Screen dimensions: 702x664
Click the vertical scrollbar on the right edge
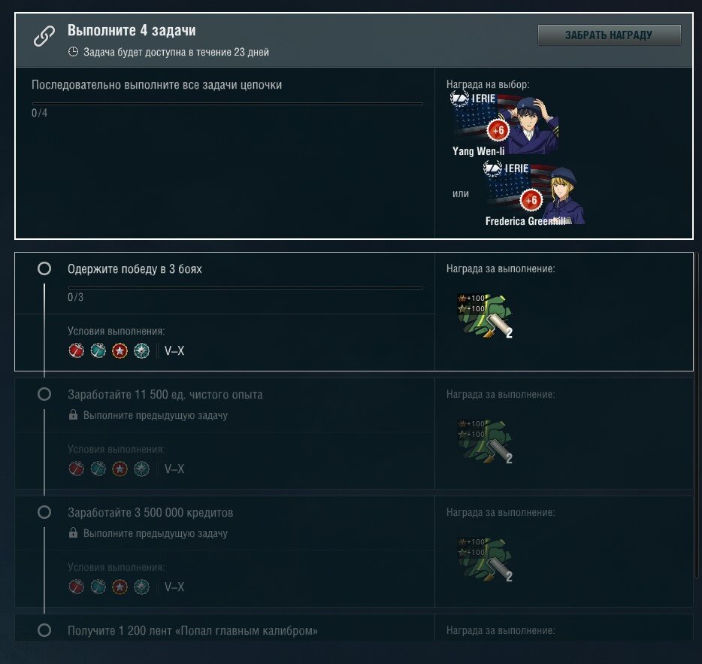click(697, 415)
